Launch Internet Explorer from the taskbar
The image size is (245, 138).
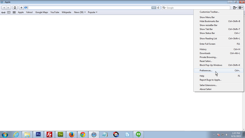coord(16,134)
